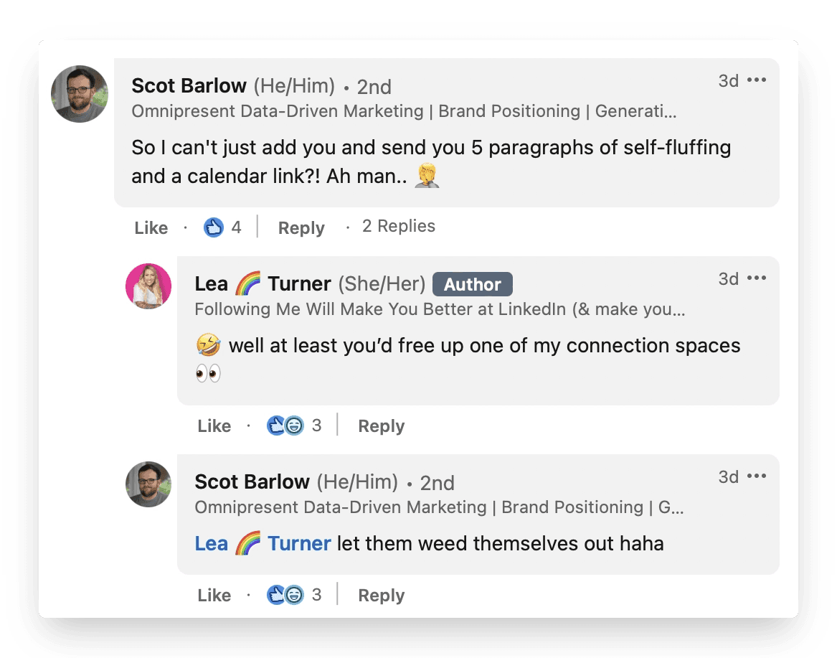The image size is (837, 658).
Task: Open three-dot menu on Scot's first comment
Action: (757, 80)
